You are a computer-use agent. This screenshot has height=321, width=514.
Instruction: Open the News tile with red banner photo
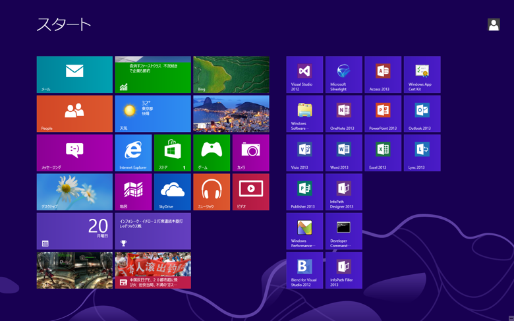tap(153, 270)
